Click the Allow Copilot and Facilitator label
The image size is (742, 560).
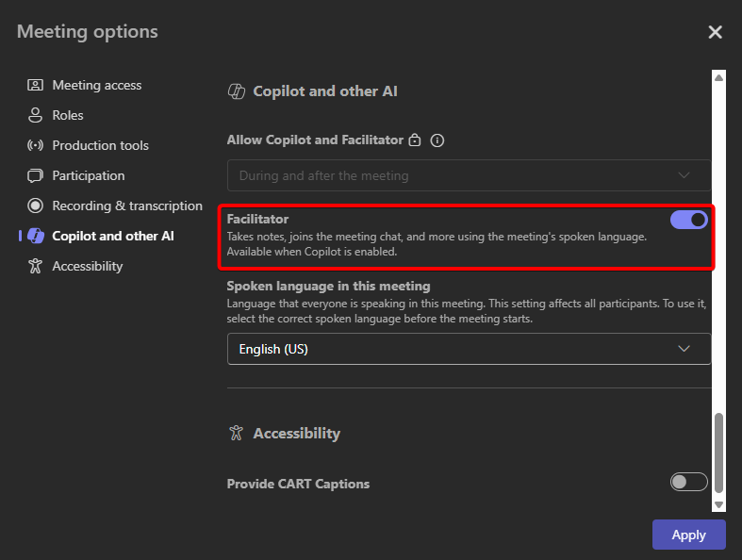point(315,140)
